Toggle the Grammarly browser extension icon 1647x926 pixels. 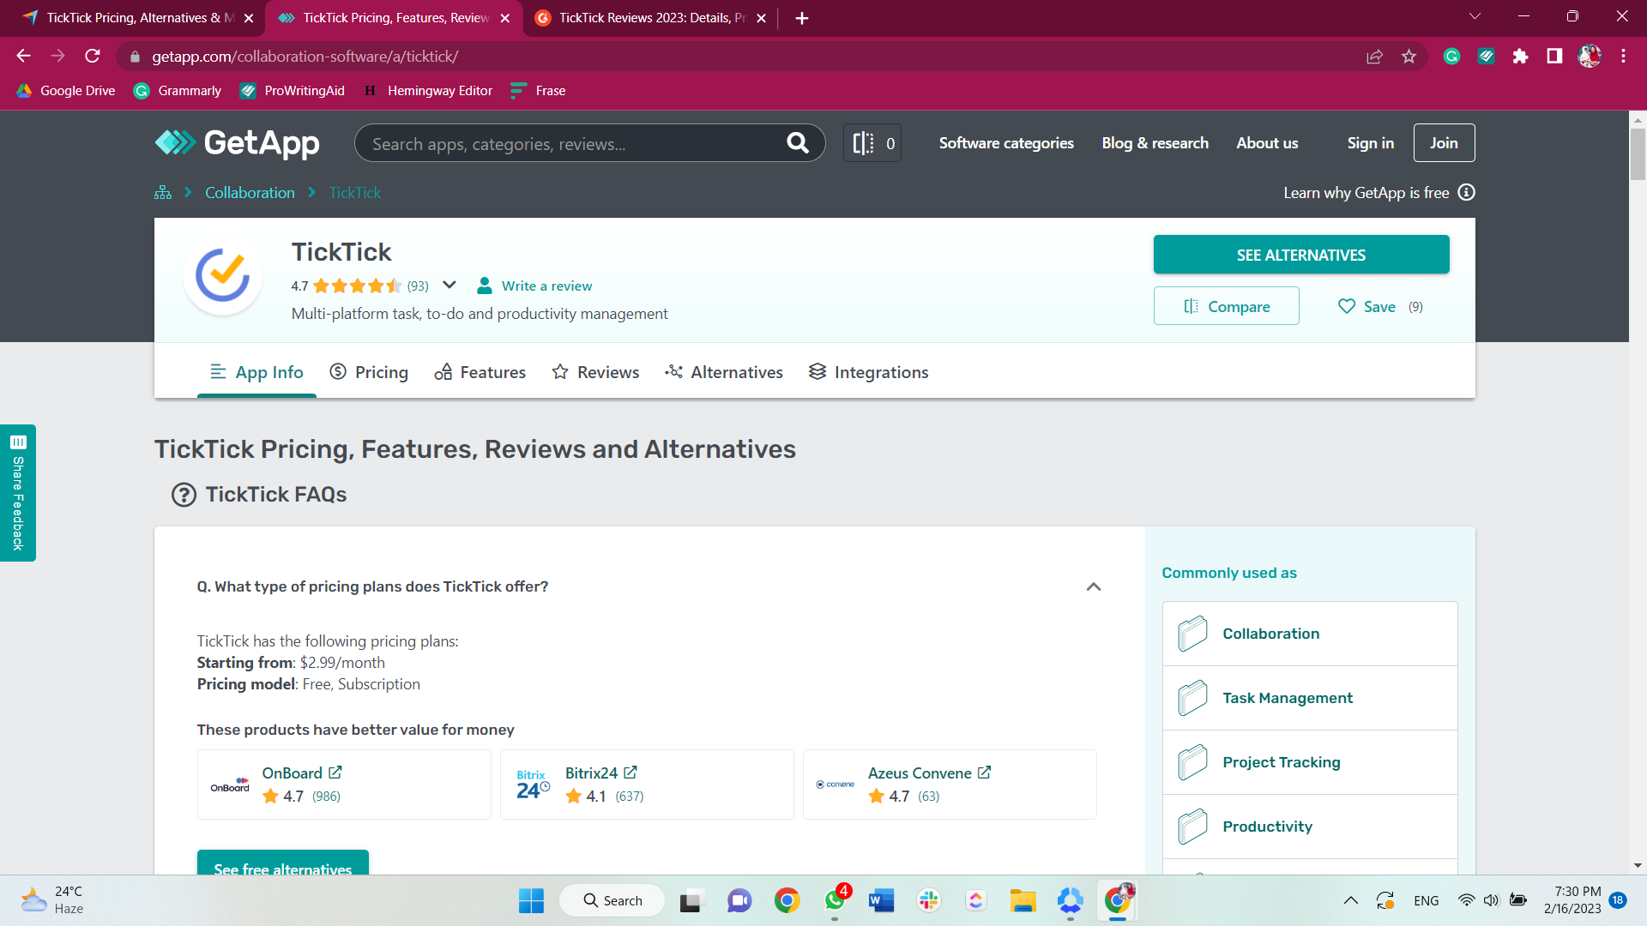click(x=1451, y=57)
